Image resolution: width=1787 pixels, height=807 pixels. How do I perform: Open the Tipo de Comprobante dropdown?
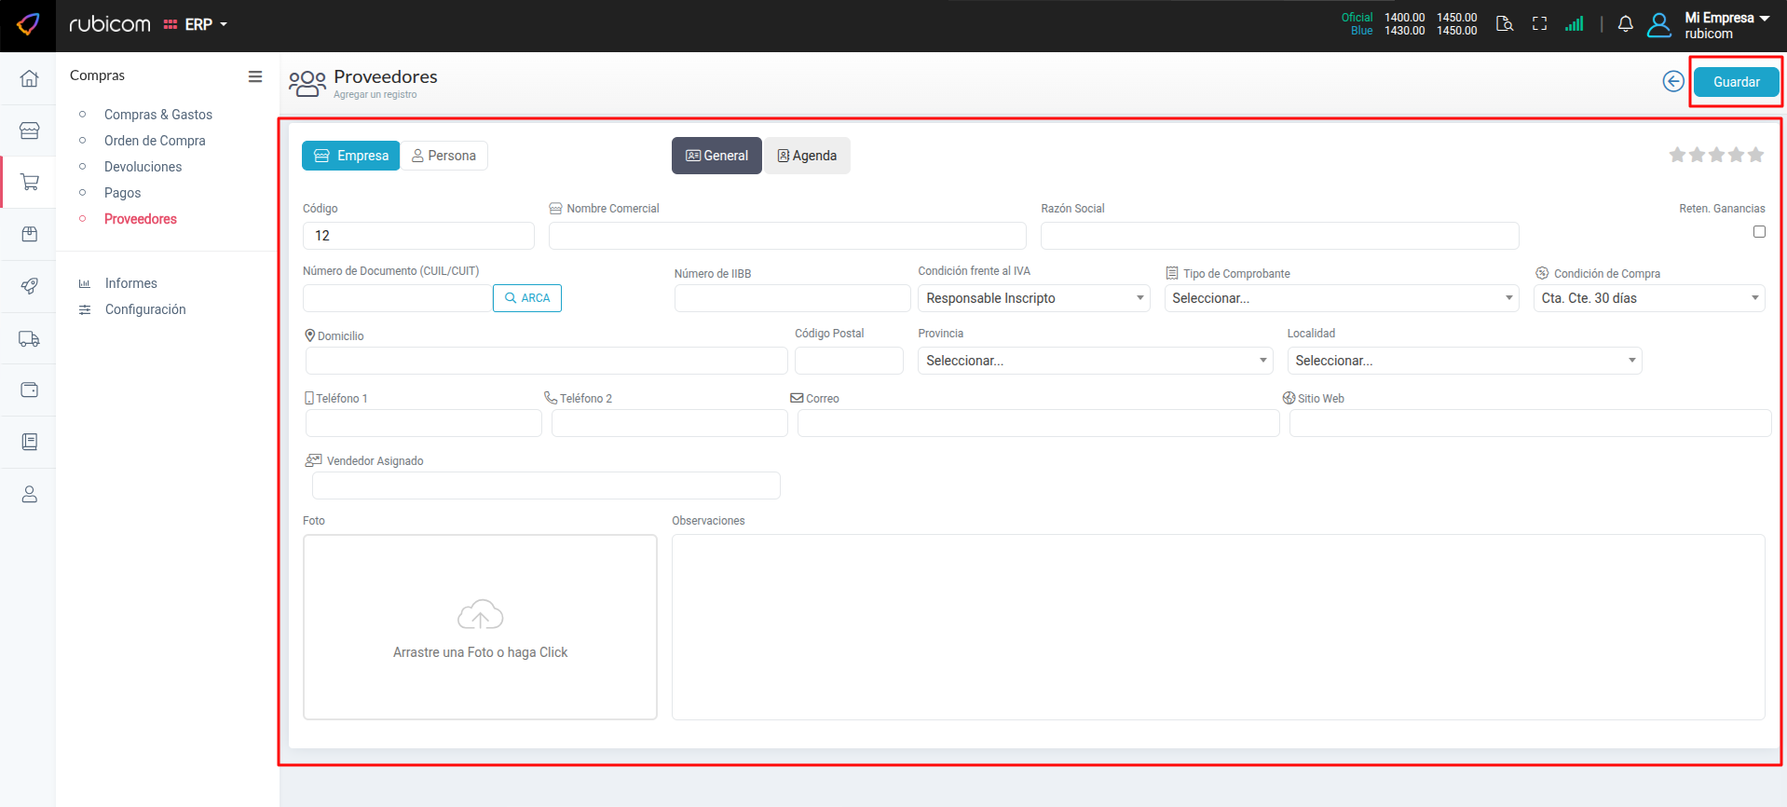click(1341, 298)
